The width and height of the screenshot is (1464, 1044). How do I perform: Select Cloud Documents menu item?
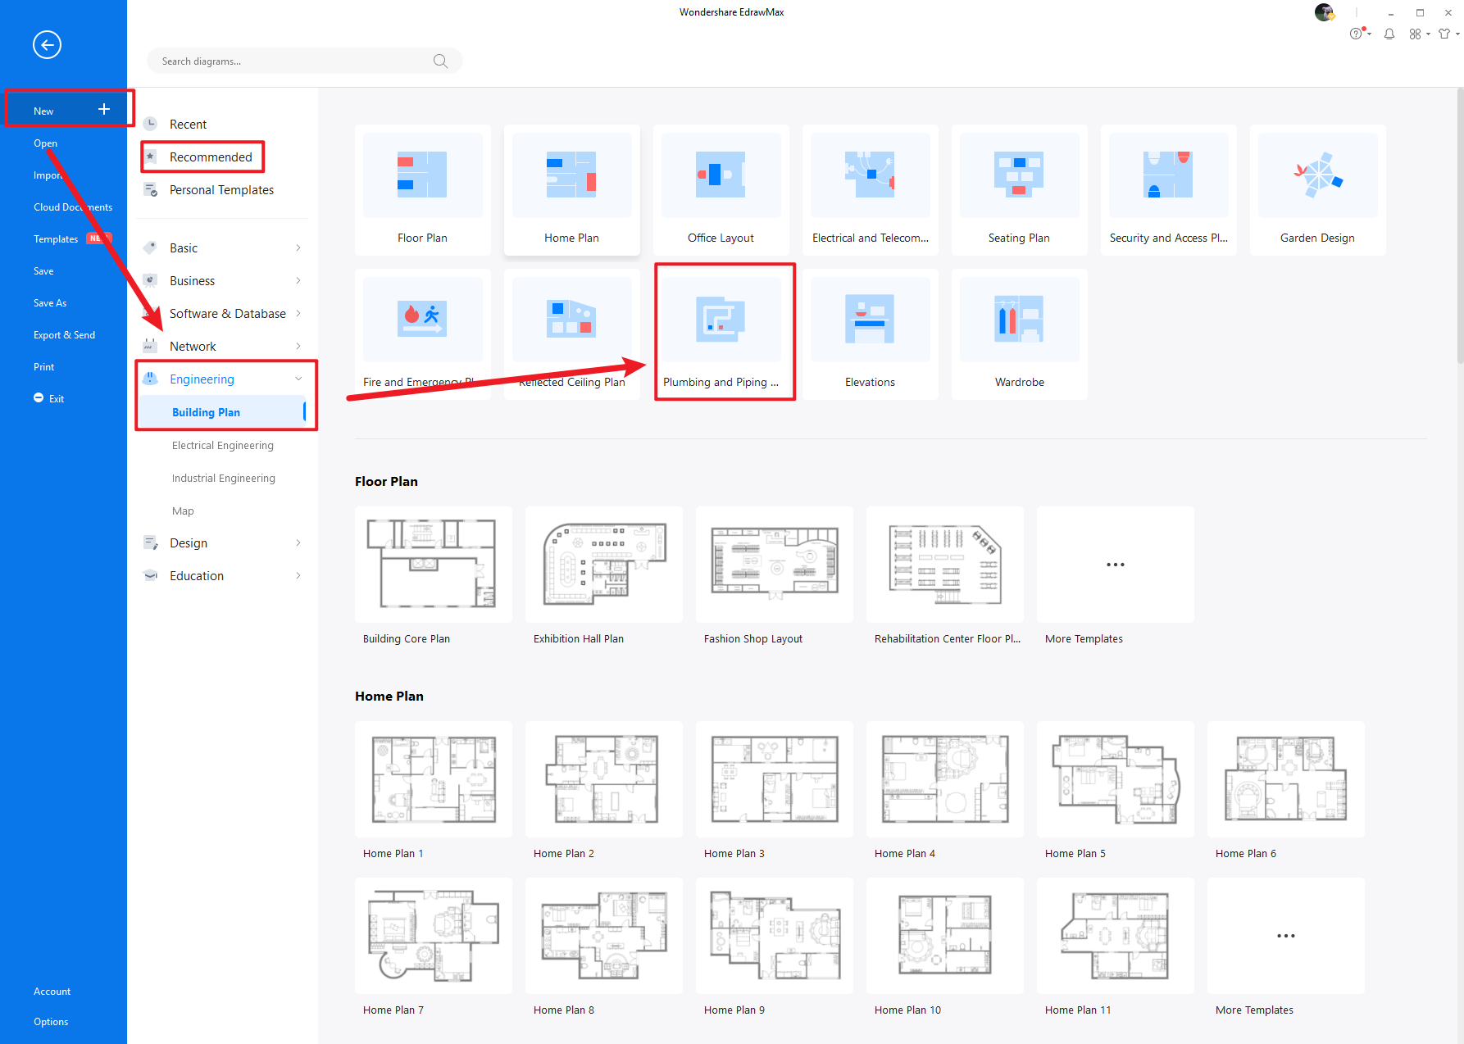pos(73,207)
